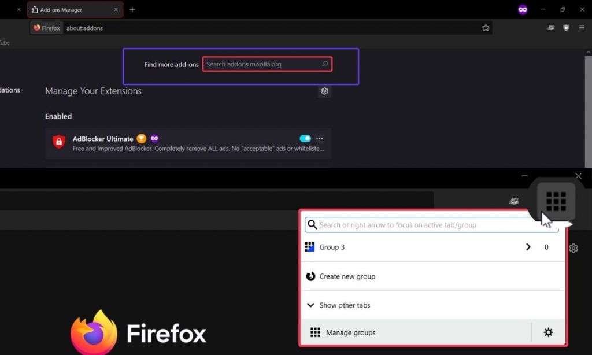Viewport: 592px width, 355px height.
Task: Expand the Show other tabs section
Action: point(433,305)
